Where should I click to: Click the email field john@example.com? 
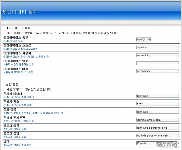click(x=158, y=120)
